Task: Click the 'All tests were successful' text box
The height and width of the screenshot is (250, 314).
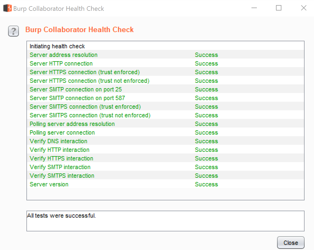Action: pos(165,221)
